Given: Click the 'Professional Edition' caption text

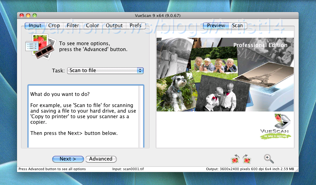Looking at the screenshot, I should point(260,45).
